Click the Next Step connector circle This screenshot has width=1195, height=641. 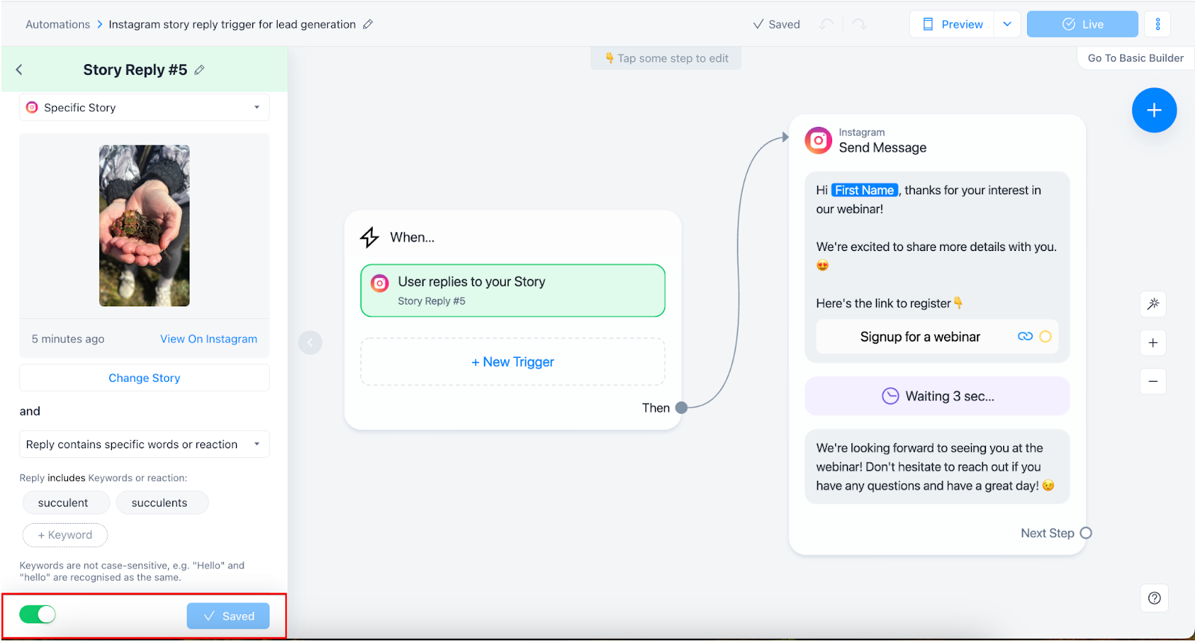[1086, 533]
